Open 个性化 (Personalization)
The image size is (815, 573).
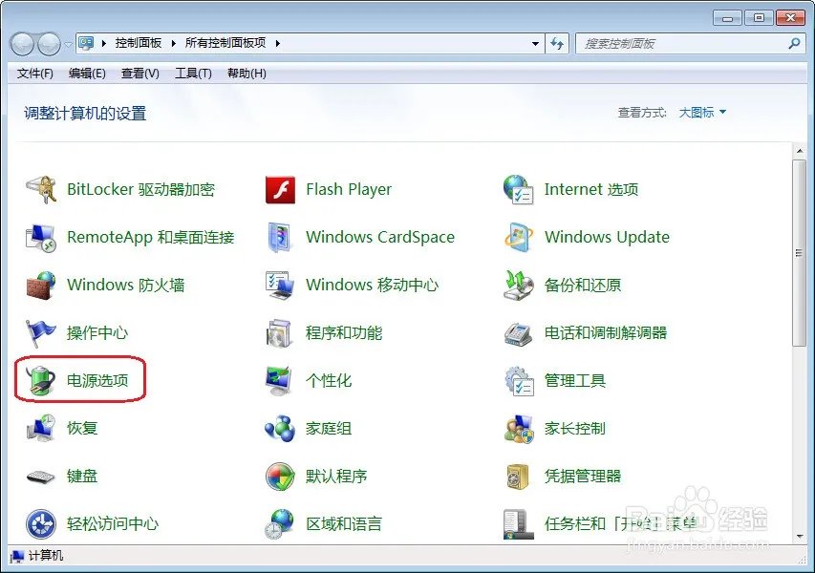coord(329,379)
